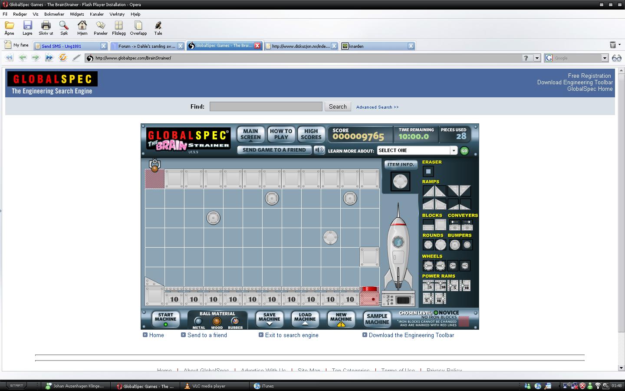This screenshot has height=391, width=625.
Task: Click Send Game To A Friend button
Action: [x=274, y=150]
